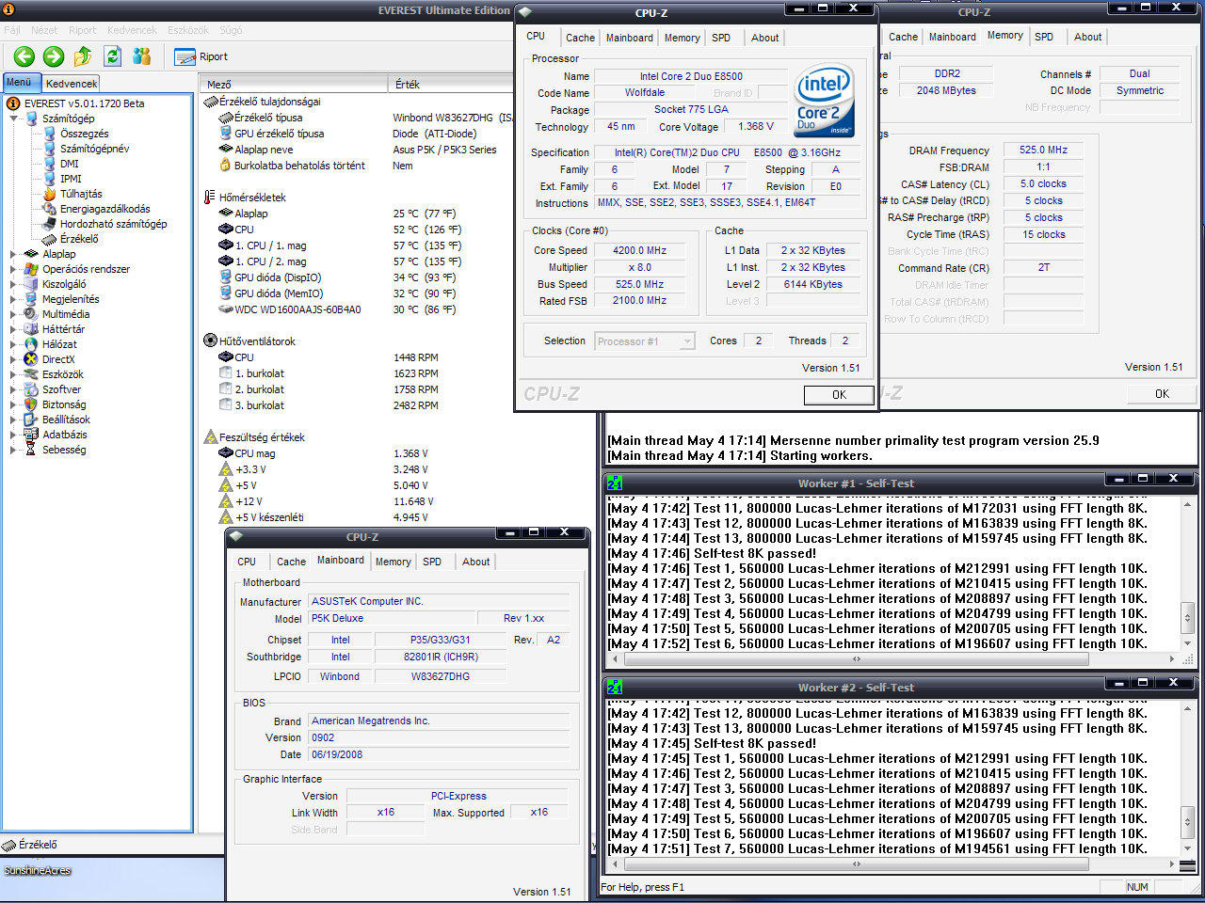Click OK in the CPU-Z Memory window
Viewport: 1205px width, 903px height.
coord(1162,394)
